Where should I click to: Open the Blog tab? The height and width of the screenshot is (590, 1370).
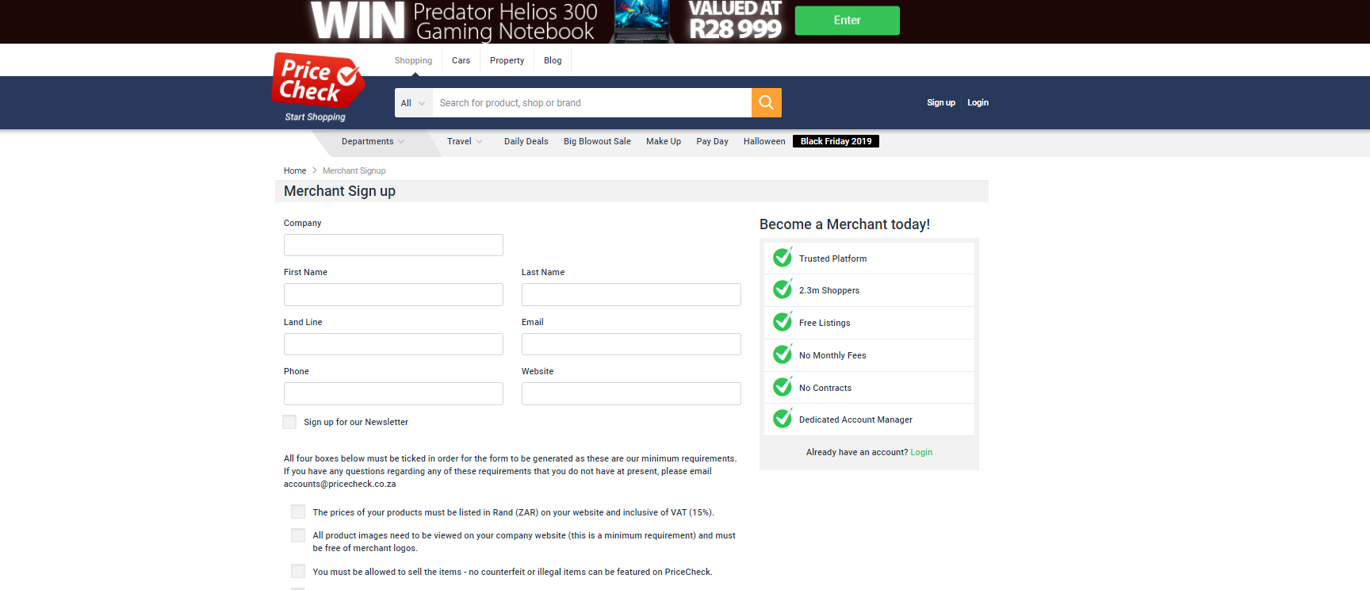[x=553, y=60]
